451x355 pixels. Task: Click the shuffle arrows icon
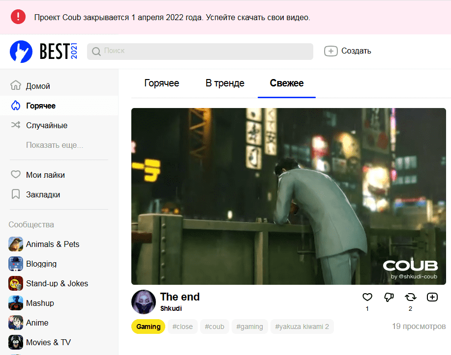[x=16, y=125]
